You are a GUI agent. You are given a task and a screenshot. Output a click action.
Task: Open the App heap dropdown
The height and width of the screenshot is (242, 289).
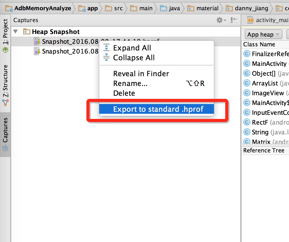263,34
